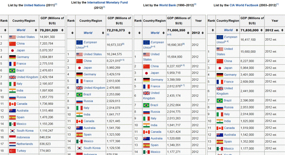Click the Mexico flag in IMF list
Image resolution: width=285 pixels, height=155 pixels.
point(79,141)
